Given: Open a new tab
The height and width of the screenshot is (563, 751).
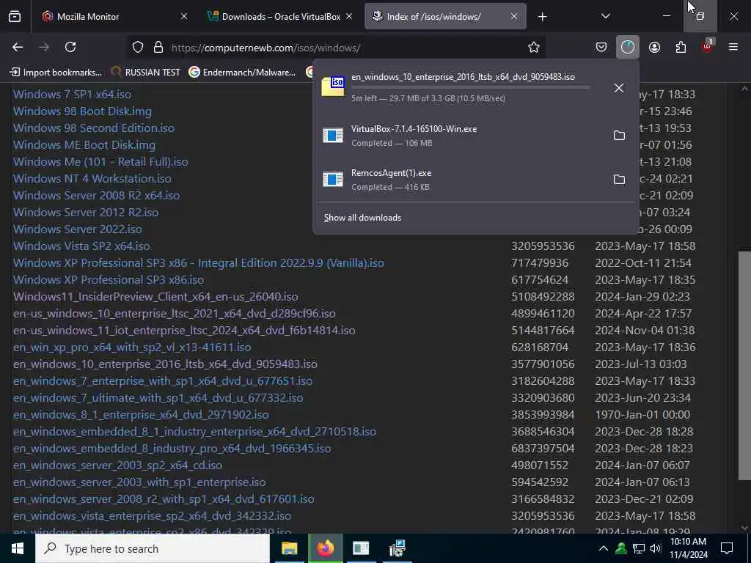Looking at the screenshot, I should 542,17.
